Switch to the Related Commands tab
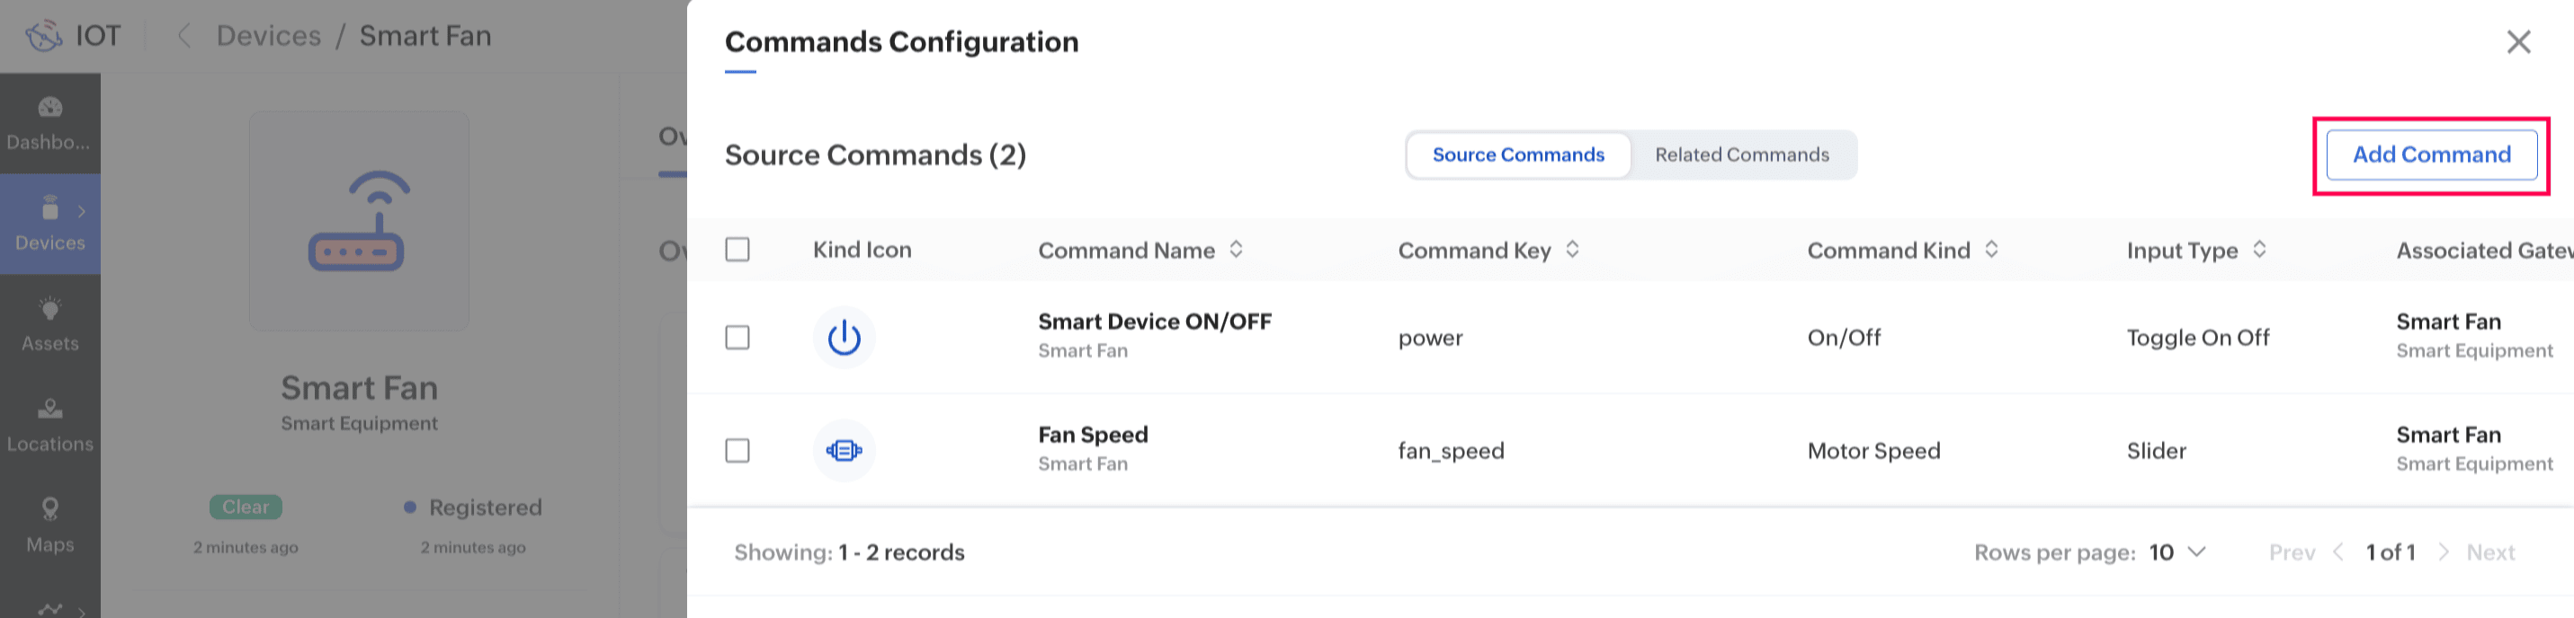The width and height of the screenshot is (2574, 618). coord(1742,154)
